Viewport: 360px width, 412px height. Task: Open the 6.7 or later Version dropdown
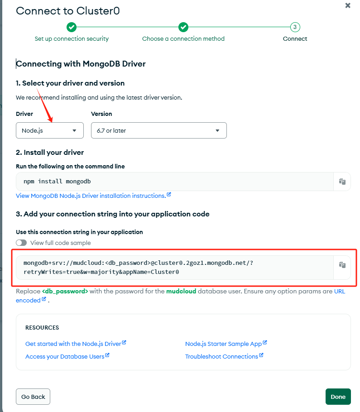click(x=158, y=130)
